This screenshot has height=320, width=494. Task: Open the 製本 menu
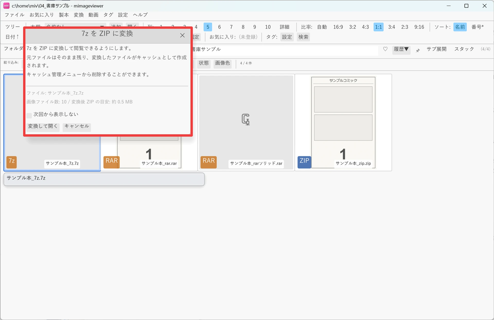[64, 15]
